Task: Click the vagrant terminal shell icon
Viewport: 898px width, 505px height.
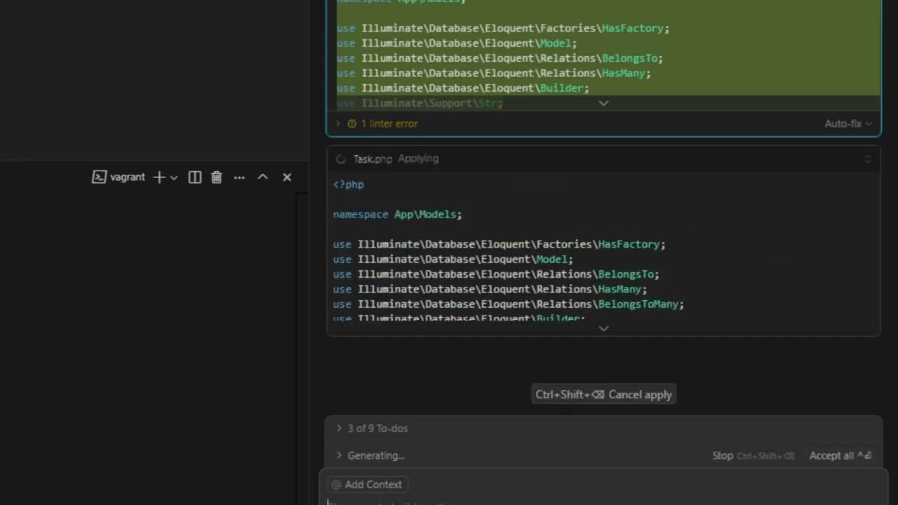Action: [99, 177]
